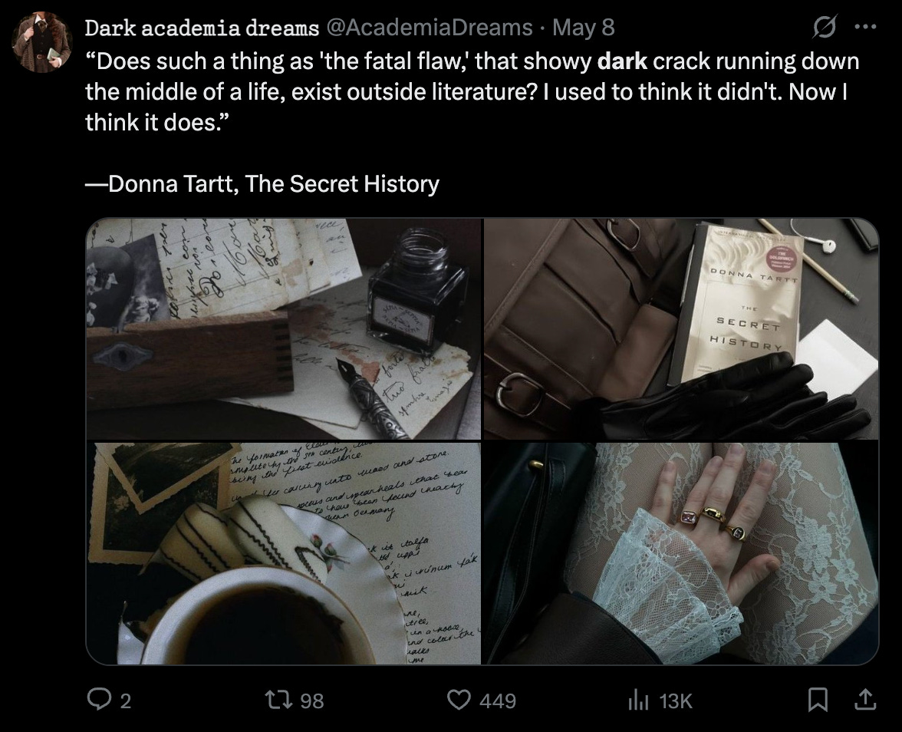Open the reply comment icon

tap(98, 701)
